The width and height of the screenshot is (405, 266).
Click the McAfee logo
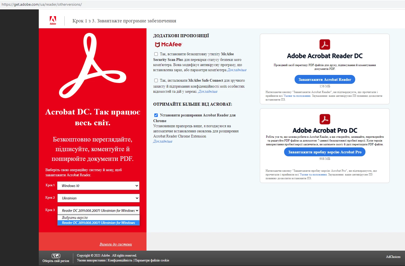(x=169, y=44)
